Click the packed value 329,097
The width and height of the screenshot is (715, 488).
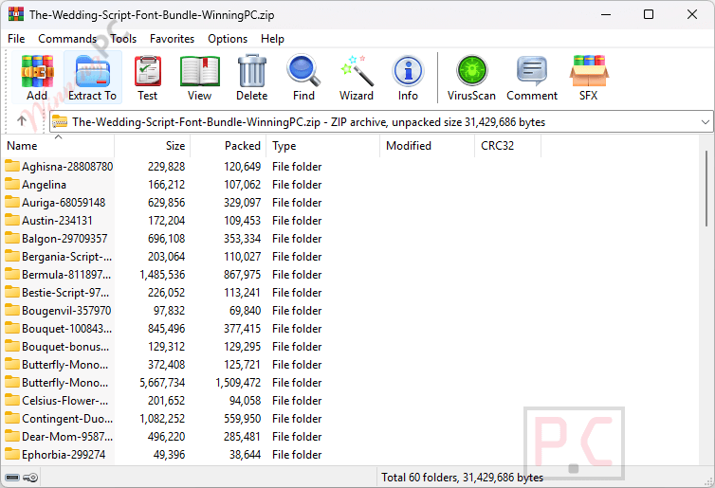tap(242, 203)
